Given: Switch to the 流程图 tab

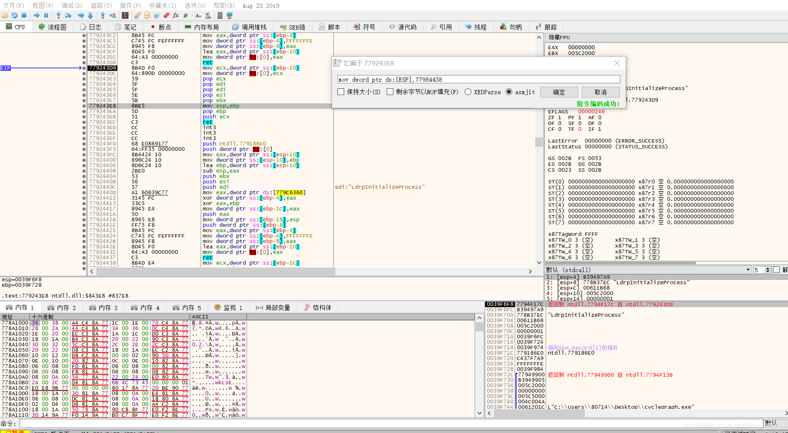Looking at the screenshot, I should [x=53, y=27].
